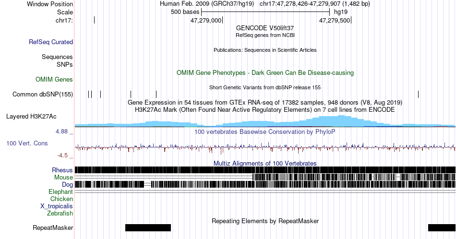Click the right-edge RepeatMasker black block
Image resolution: width=456 pixels, height=239 pixels.
[442, 227]
